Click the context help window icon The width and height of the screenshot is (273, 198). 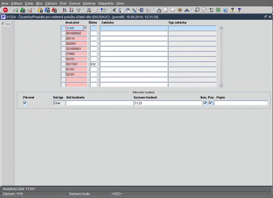(x=240, y=10)
